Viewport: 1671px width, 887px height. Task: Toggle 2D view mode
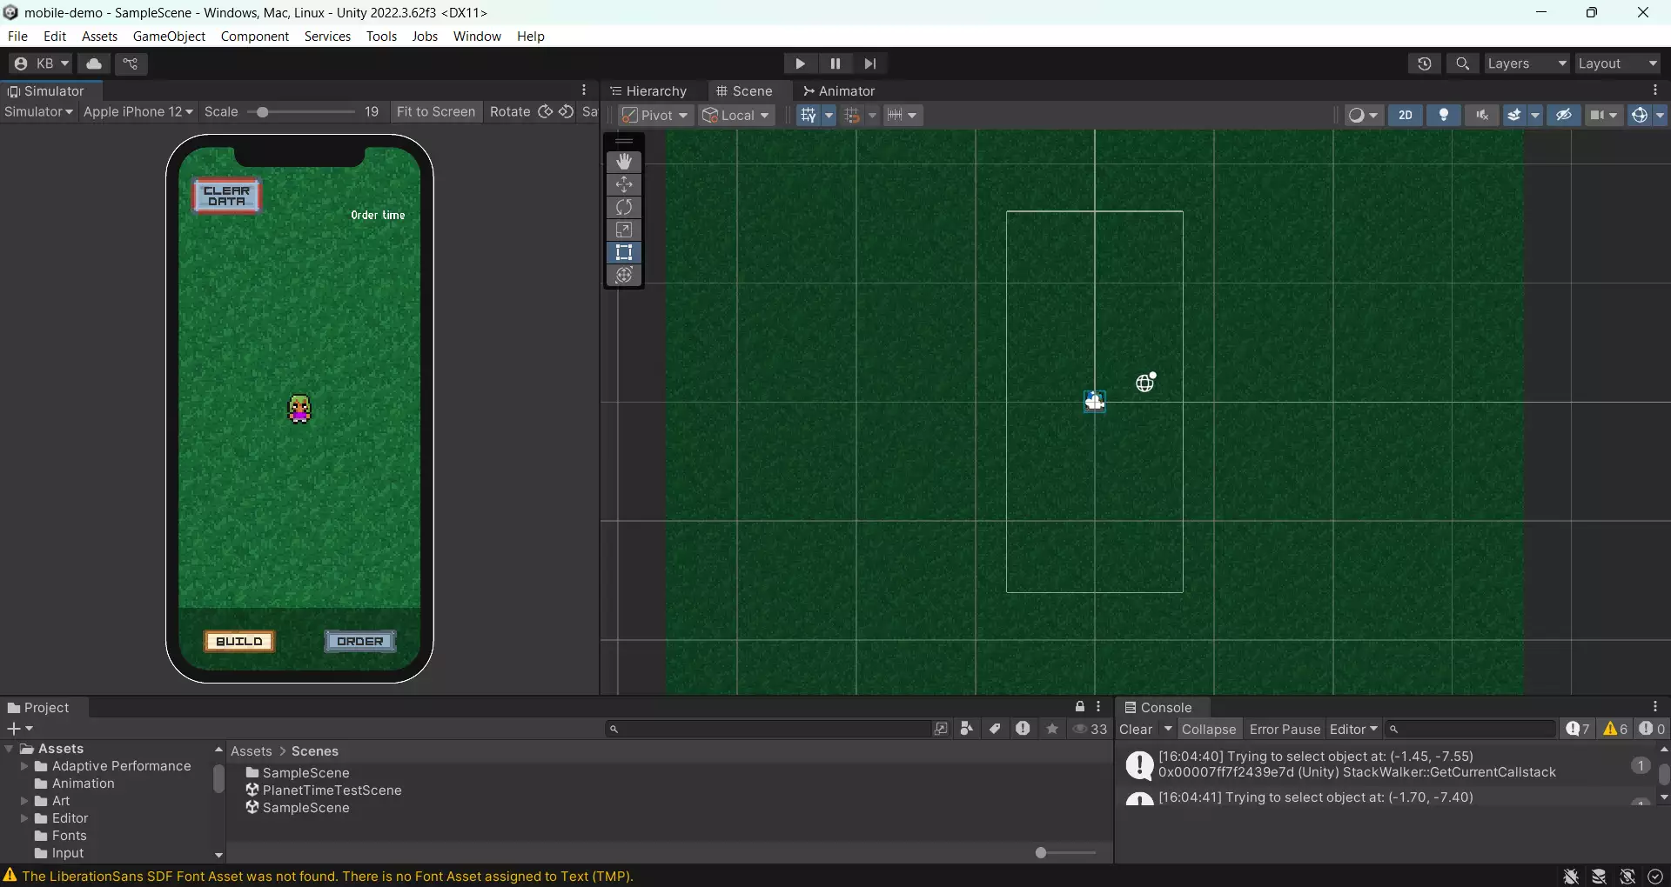pos(1405,115)
